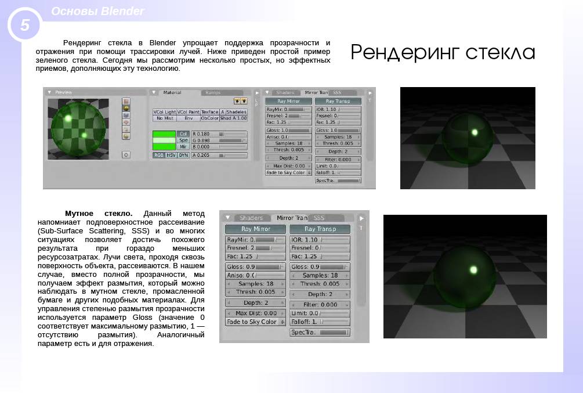
Task: Collapse the Preview panel triangle
Action: click(x=49, y=92)
